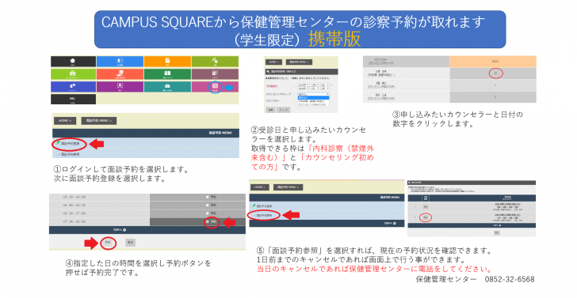Open the indigo blue tile with person icon
This screenshot has height=298, width=577.
[73, 87]
